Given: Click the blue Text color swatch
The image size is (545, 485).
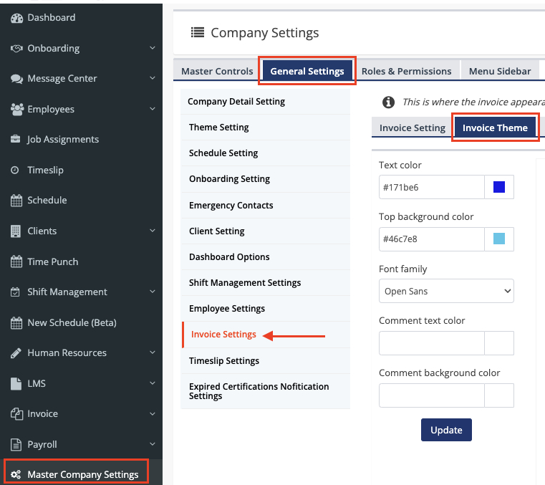Looking at the screenshot, I should (499, 188).
